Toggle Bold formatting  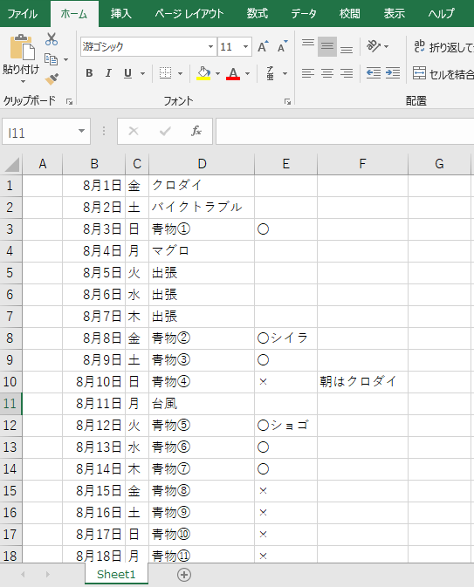[x=89, y=73]
